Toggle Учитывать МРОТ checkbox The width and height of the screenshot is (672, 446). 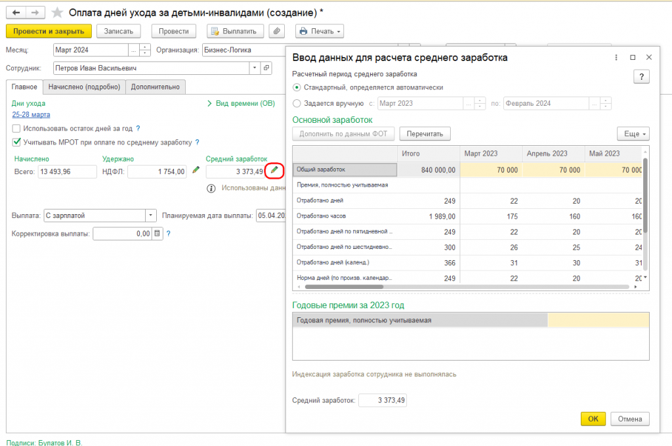coord(16,142)
